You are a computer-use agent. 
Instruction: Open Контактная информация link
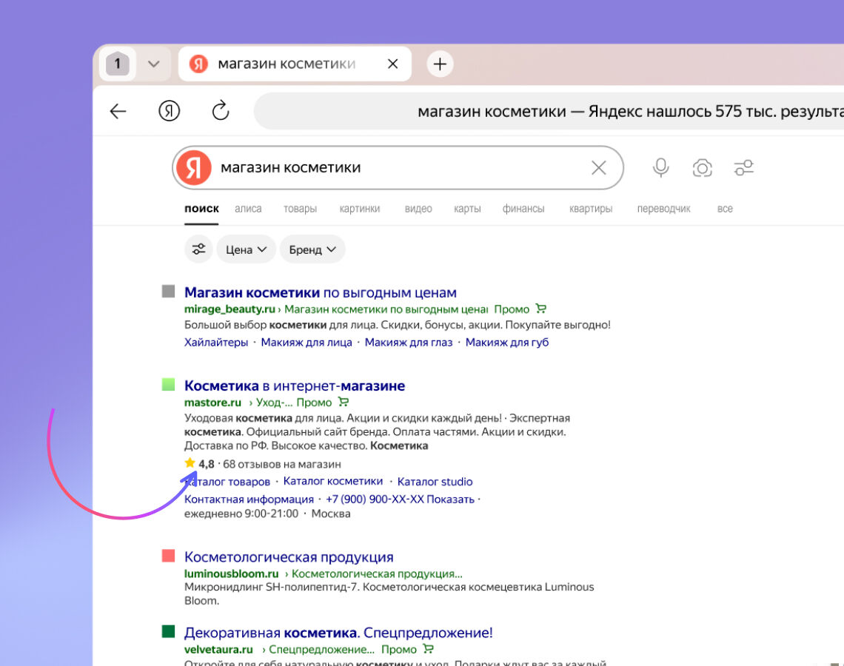(249, 499)
